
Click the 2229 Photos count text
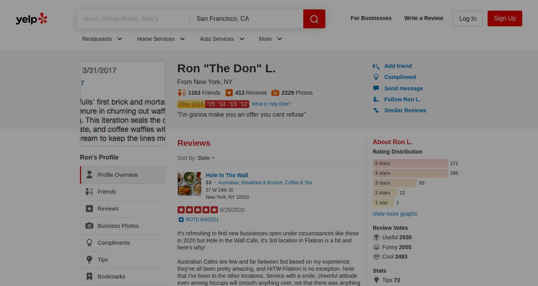[297, 93]
